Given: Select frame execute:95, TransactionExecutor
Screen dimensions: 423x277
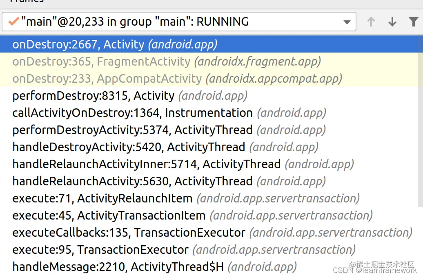Looking at the screenshot, I should 209,249.
